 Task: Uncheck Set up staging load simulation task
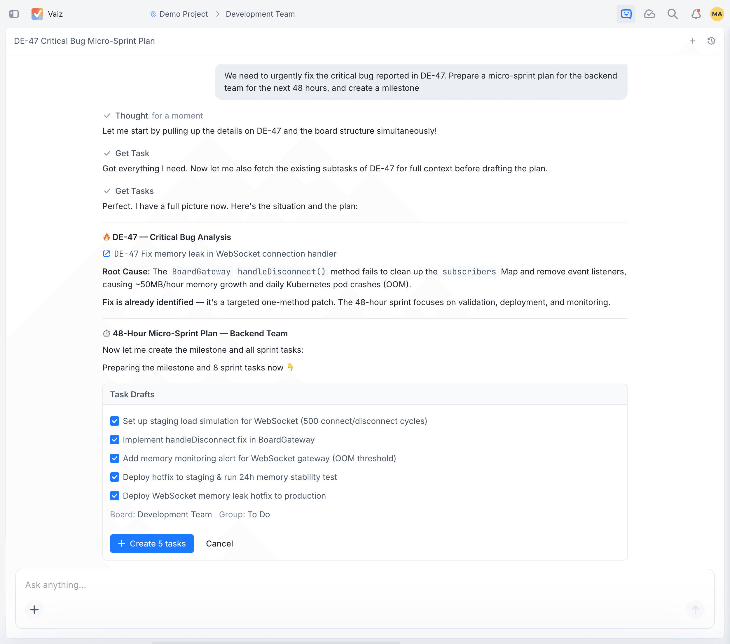[x=115, y=421]
